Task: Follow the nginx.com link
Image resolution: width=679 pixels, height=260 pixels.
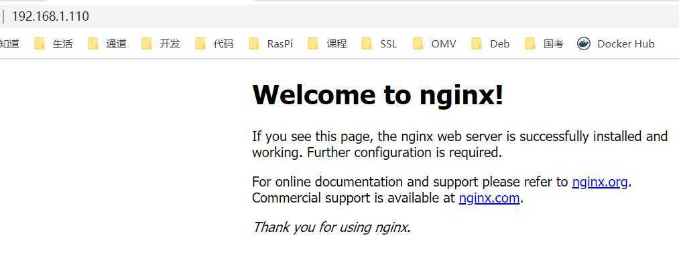Action: [489, 199]
